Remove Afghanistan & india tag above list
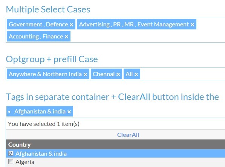The height and width of the screenshot is (167, 225). coord(69,112)
